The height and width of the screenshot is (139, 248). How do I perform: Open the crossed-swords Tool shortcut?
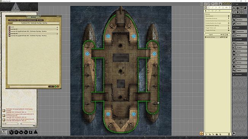coord(234,8)
